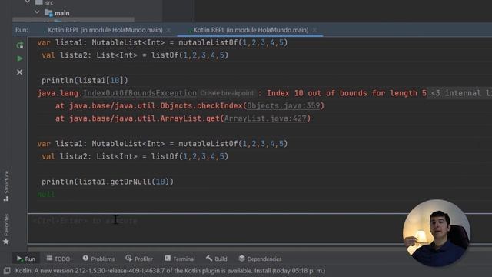
Task: Expand the 3 internal lines fold
Action: pyautogui.click(x=460, y=93)
